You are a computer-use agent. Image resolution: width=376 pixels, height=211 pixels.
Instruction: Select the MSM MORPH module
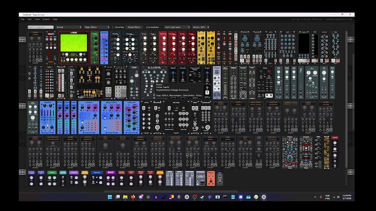[234, 82]
